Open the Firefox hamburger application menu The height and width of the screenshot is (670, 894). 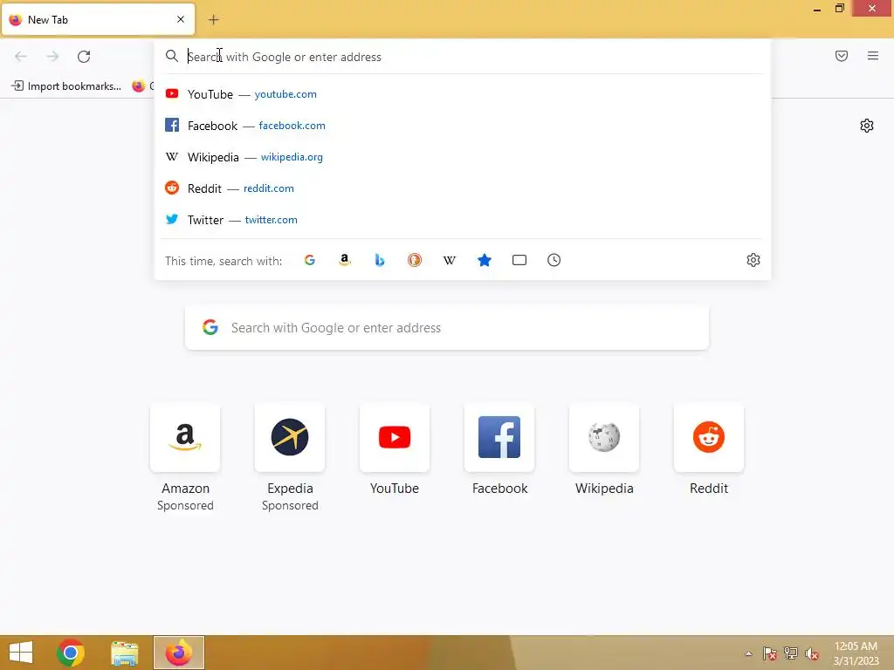tap(873, 56)
